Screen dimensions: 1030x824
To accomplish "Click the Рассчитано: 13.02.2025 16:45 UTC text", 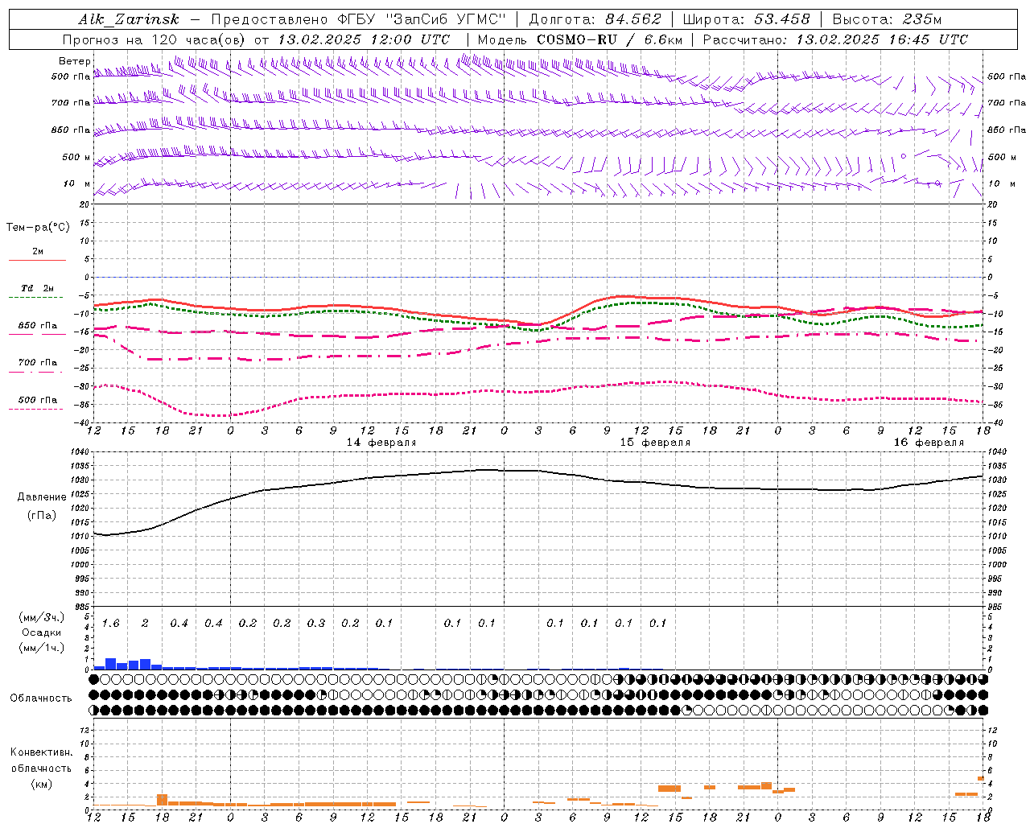I will point(835,39).
